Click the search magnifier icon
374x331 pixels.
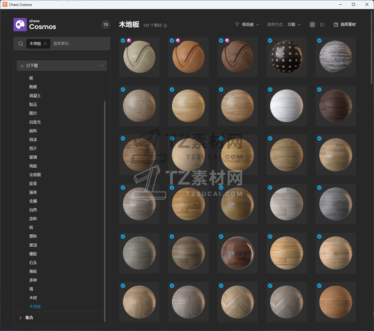click(x=21, y=44)
